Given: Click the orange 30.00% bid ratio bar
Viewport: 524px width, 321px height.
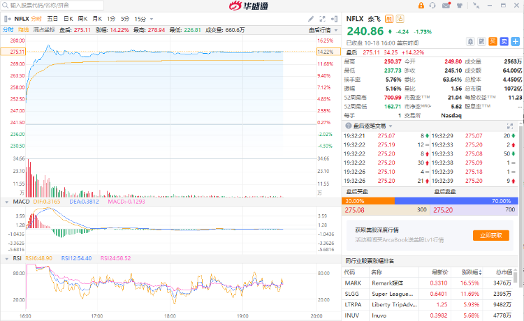Looking at the screenshot, I should tap(368, 201).
